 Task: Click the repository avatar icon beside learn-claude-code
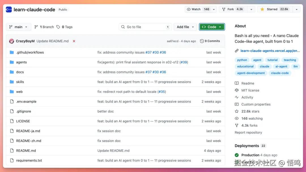[9, 10]
